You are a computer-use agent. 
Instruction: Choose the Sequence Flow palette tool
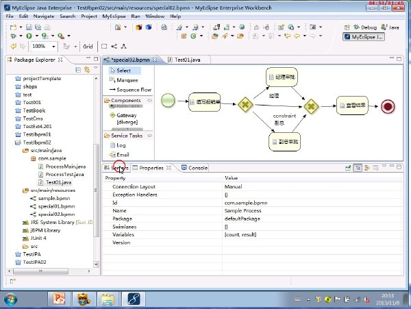click(131, 90)
